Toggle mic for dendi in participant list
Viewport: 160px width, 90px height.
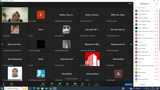(x=155, y=42)
